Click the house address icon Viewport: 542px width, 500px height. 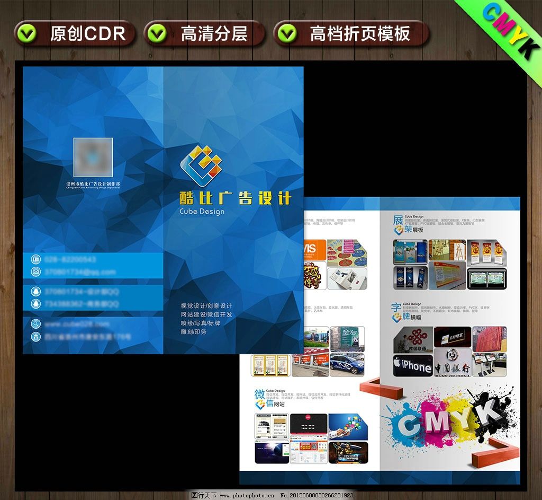coord(36,337)
